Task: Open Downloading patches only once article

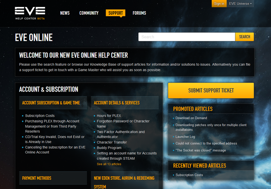Action: (211, 127)
